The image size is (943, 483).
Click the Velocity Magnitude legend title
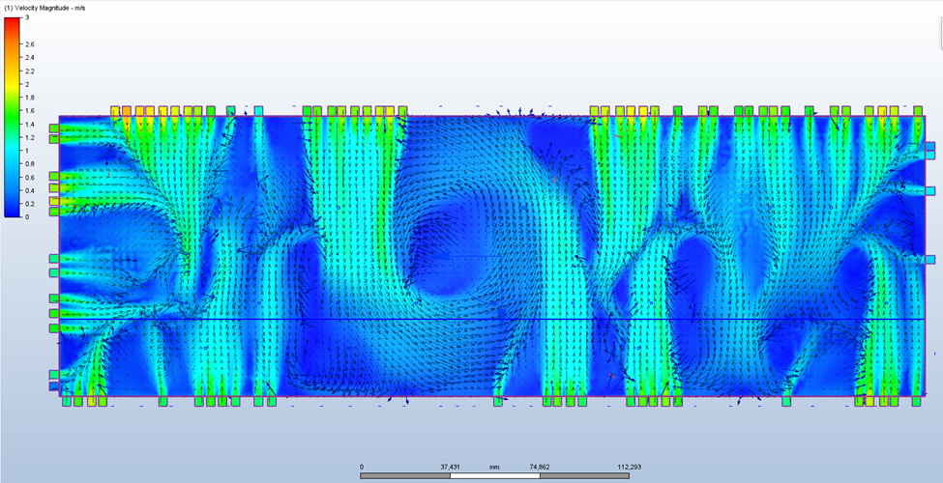(x=45, y=8)
